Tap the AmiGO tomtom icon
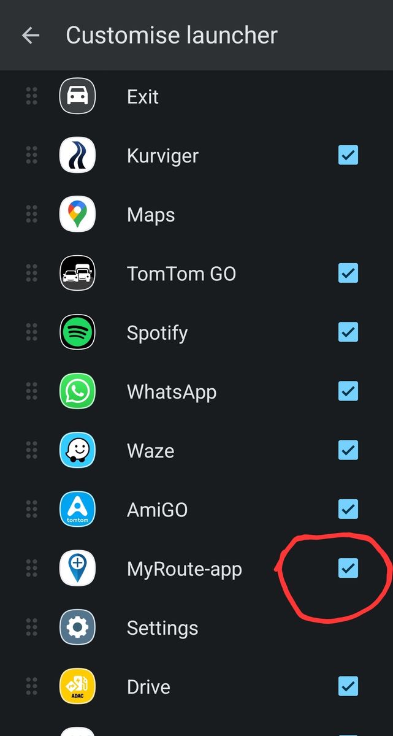Image resolution: width=393 pixels, height=736 pixels. (x=77, y=510)
